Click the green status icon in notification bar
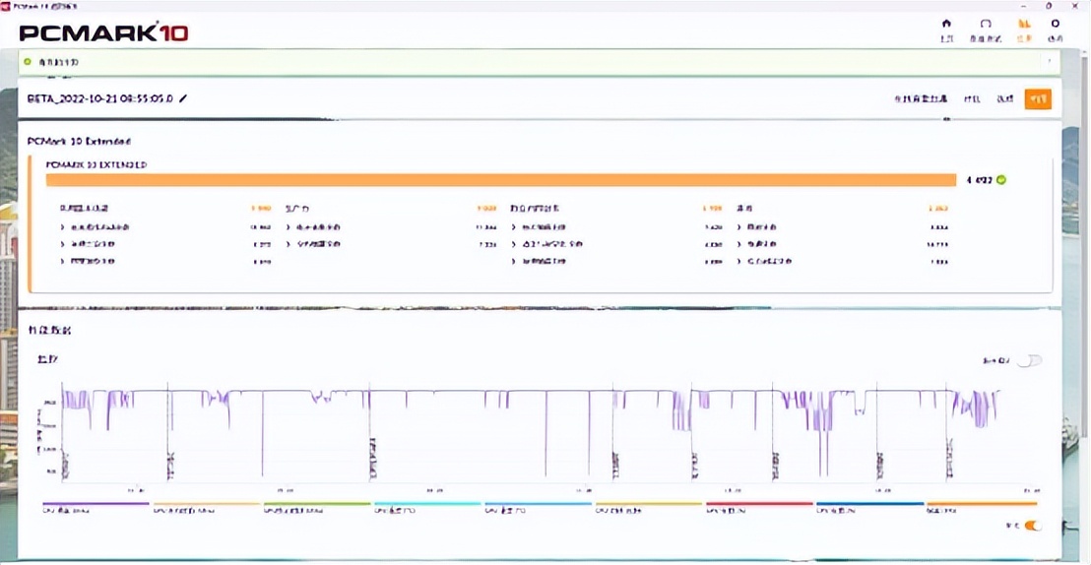 coord(28,61)
